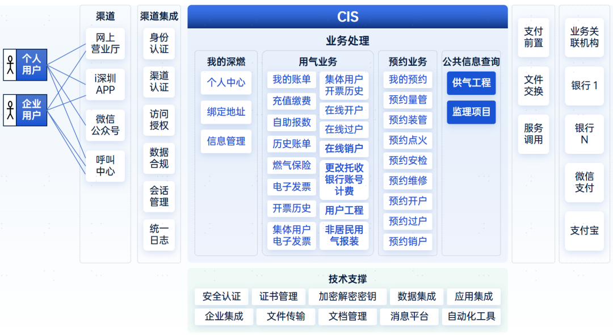Click 数据合规 box

tap(159, 158)
